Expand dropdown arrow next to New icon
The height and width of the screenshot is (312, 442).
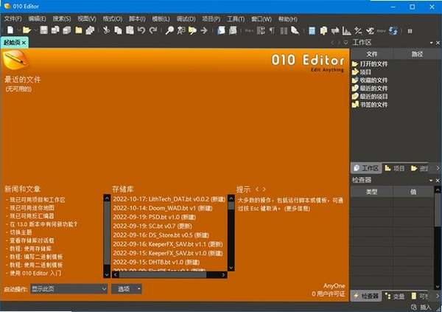(18, 30)
